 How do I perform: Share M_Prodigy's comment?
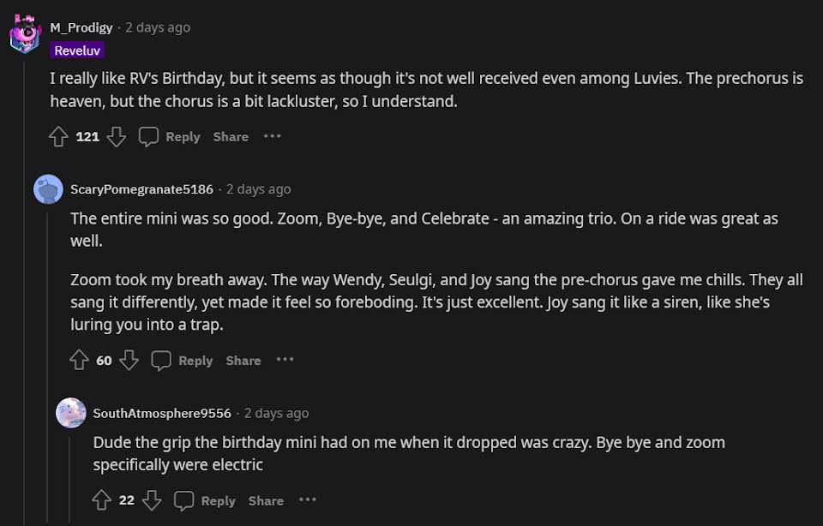(x=231, y=136)
